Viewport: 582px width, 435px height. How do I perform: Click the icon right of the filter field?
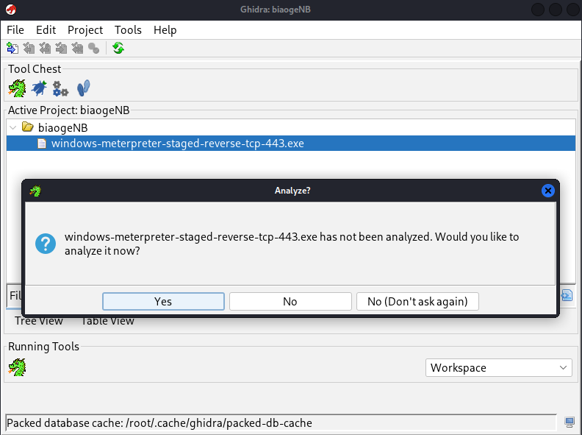pyautogui.click(x=567, y=296)
